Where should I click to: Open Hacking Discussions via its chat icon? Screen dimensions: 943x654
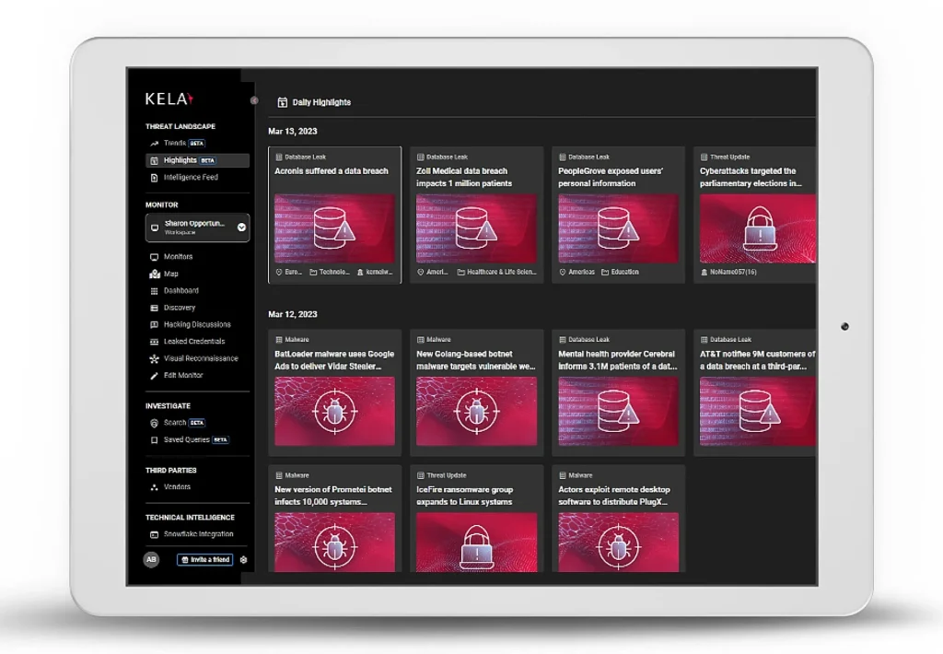coord(155,325)
